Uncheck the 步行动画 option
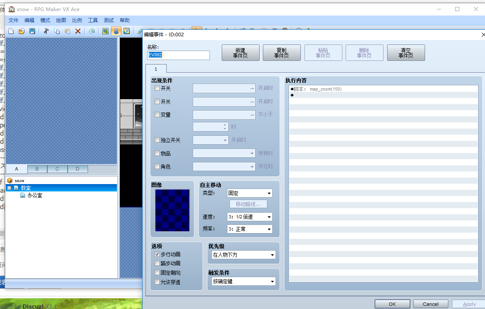This screenshot has height=309, width=485. click(x=157, y=254)
